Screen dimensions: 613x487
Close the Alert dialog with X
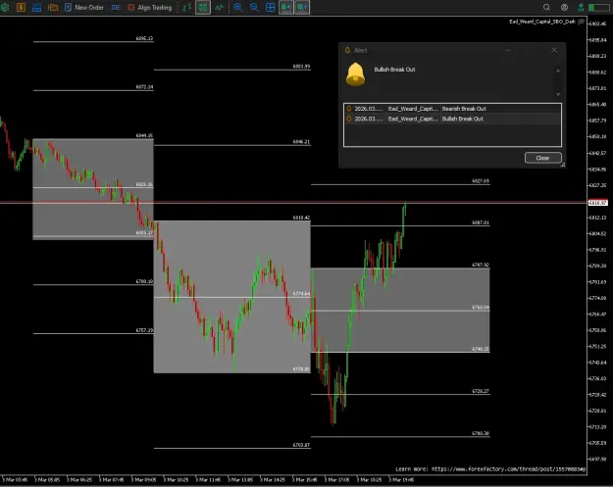point(554,50)
